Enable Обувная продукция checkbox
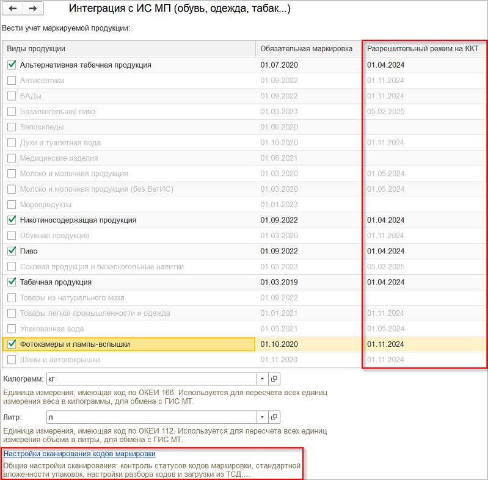 point(12,236)
